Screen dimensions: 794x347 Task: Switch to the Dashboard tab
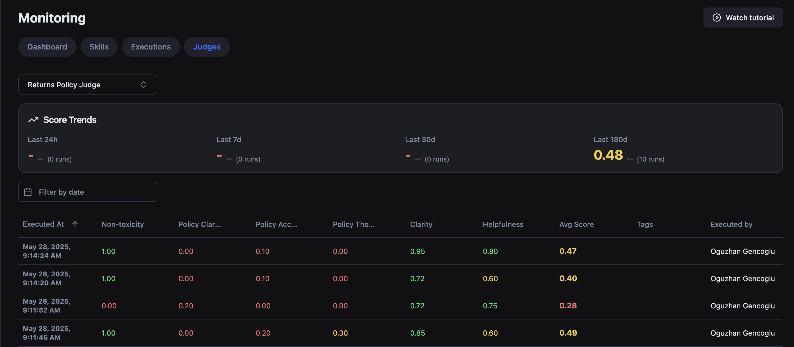pos(47,47)
